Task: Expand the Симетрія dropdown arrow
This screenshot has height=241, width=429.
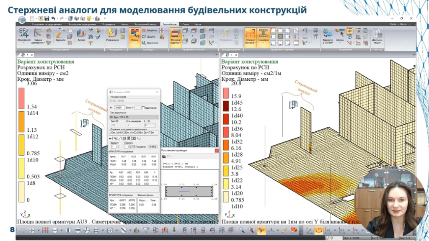Action: click(x=263, y=43)
